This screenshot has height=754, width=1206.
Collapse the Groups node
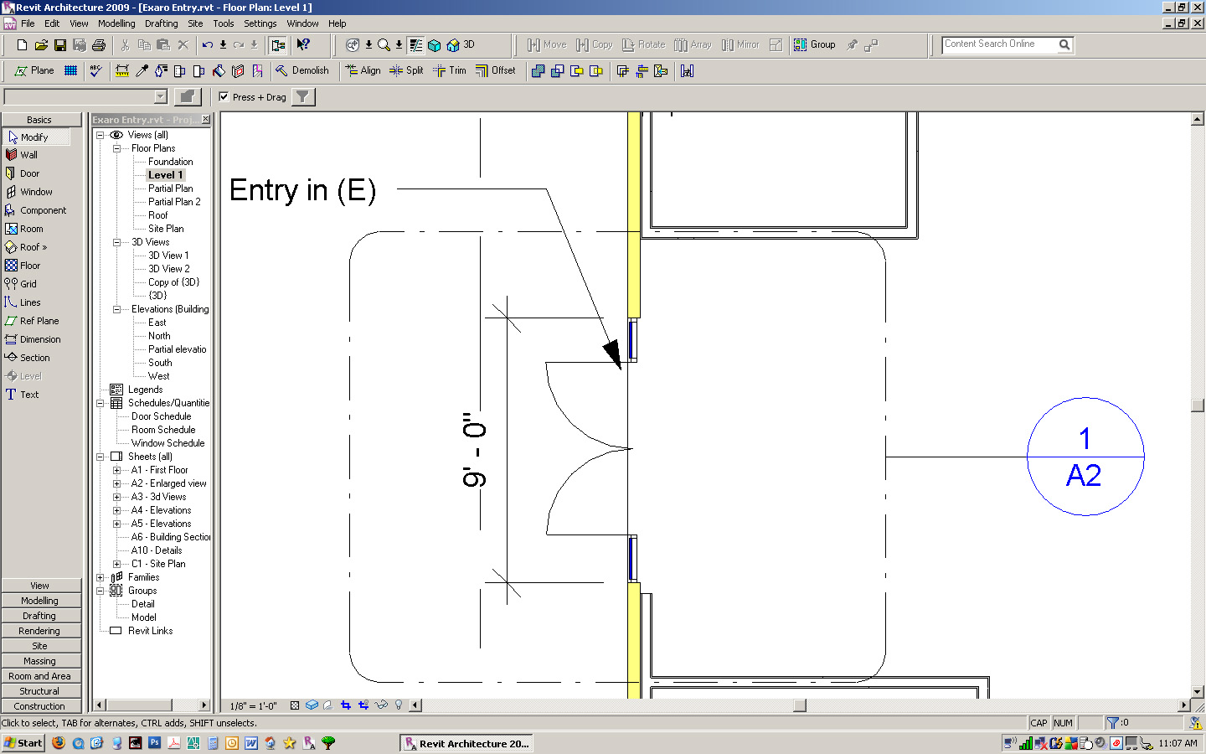[x=100, y=591]
